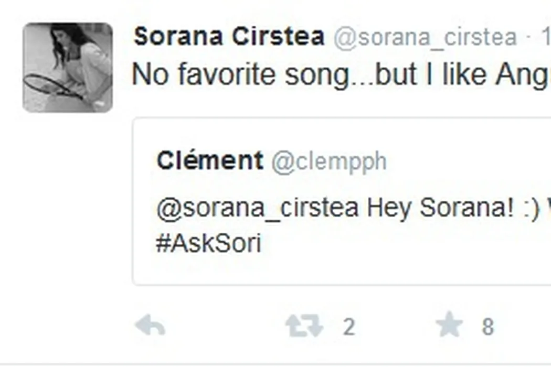
Task: Open the @clempph handle
Action: pyautogui.click(x=329, y=162)
